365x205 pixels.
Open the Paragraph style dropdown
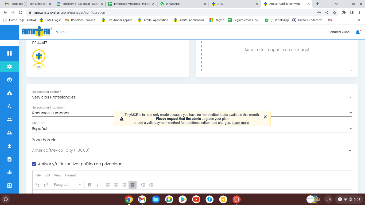[x=68, y=185]
